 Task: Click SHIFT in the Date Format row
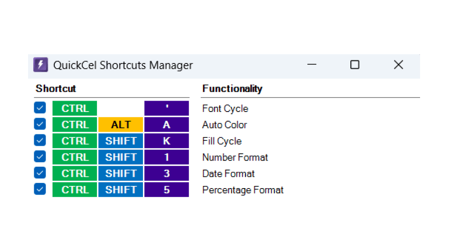click(121, 173)
